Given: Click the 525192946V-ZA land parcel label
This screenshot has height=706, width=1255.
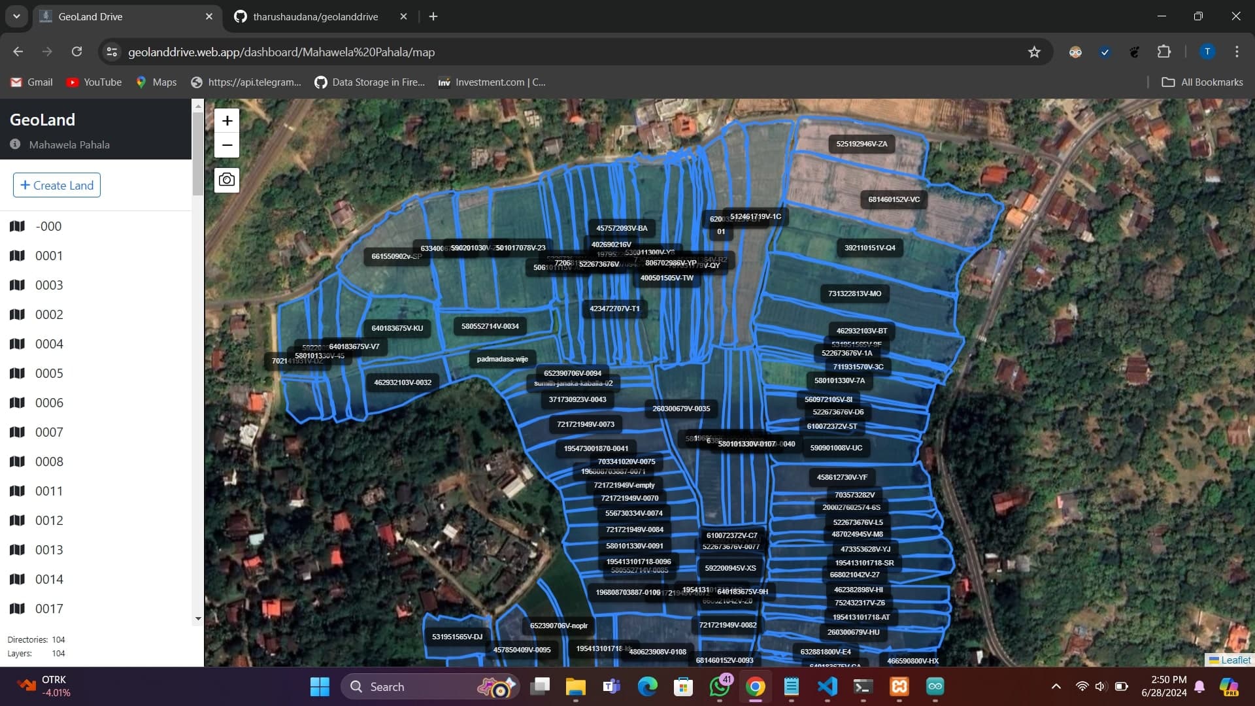Looking at the screenshot, I should (862, 144).
